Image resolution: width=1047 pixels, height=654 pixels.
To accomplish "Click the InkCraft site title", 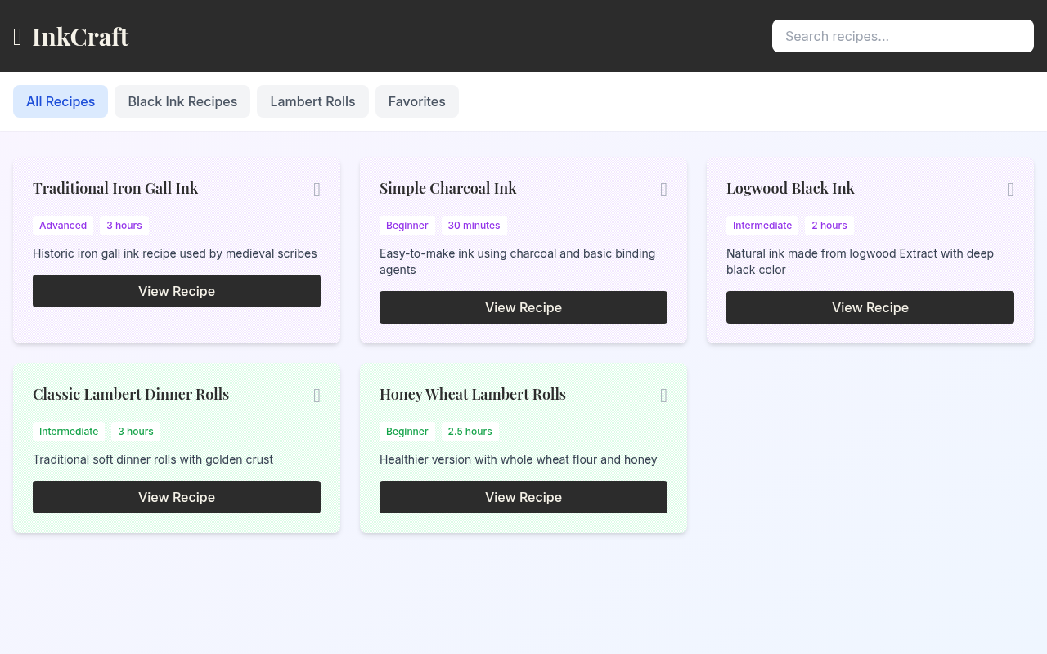I will pyautogui.click(x=80, y=37).
